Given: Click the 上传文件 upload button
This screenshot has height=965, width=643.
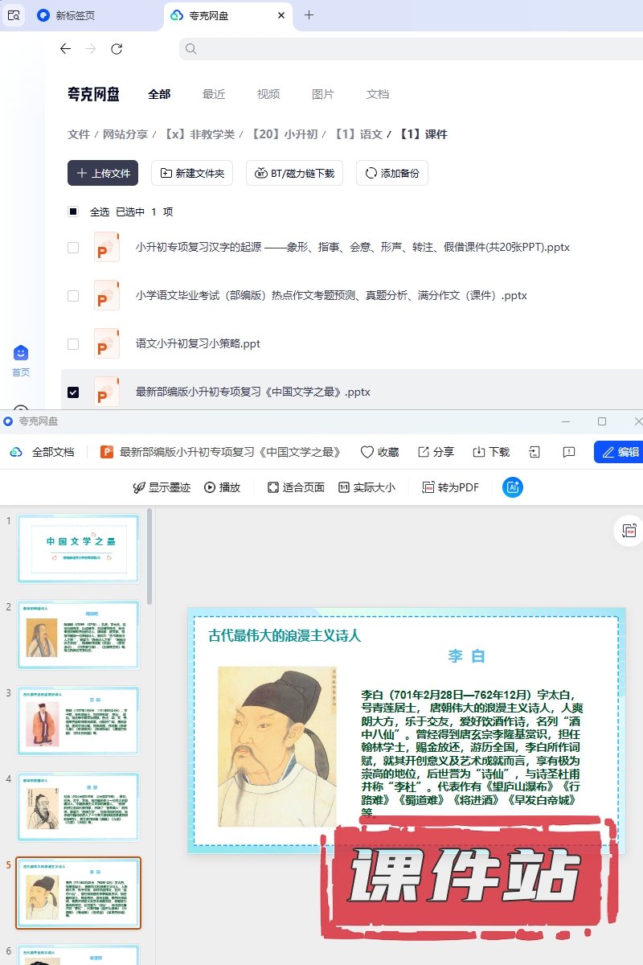Looking at the screenshot, I should click(x=103, y=173).
